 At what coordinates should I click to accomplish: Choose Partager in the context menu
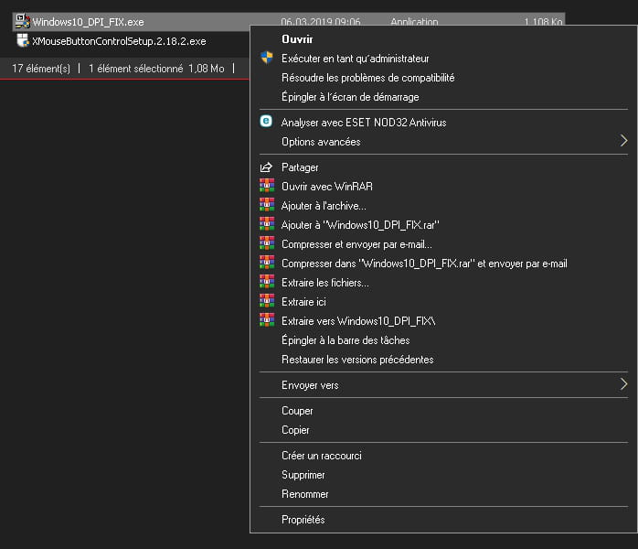443,167
